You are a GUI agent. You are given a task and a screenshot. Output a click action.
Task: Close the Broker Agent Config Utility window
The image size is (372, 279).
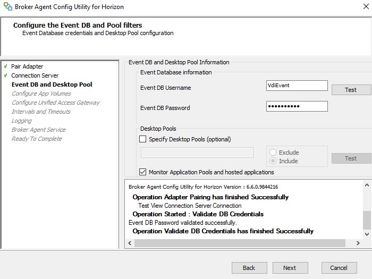tap(366, 6)
